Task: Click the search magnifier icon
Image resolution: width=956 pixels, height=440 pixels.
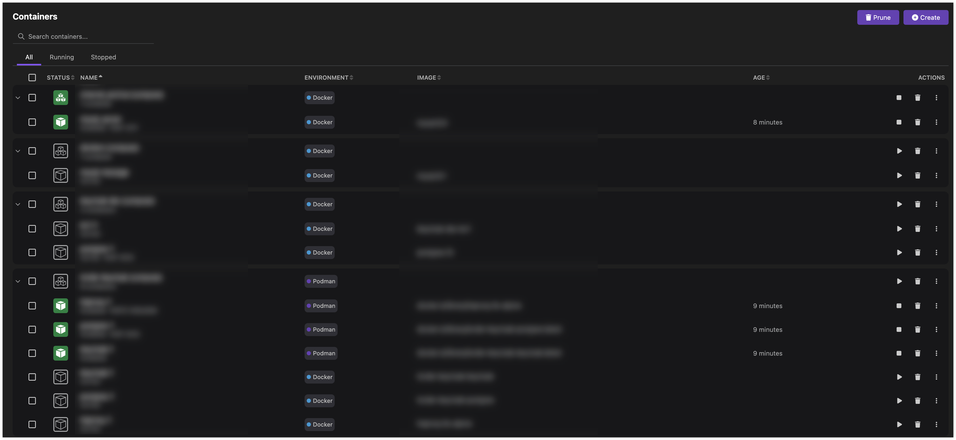Action: pos(21,36)
